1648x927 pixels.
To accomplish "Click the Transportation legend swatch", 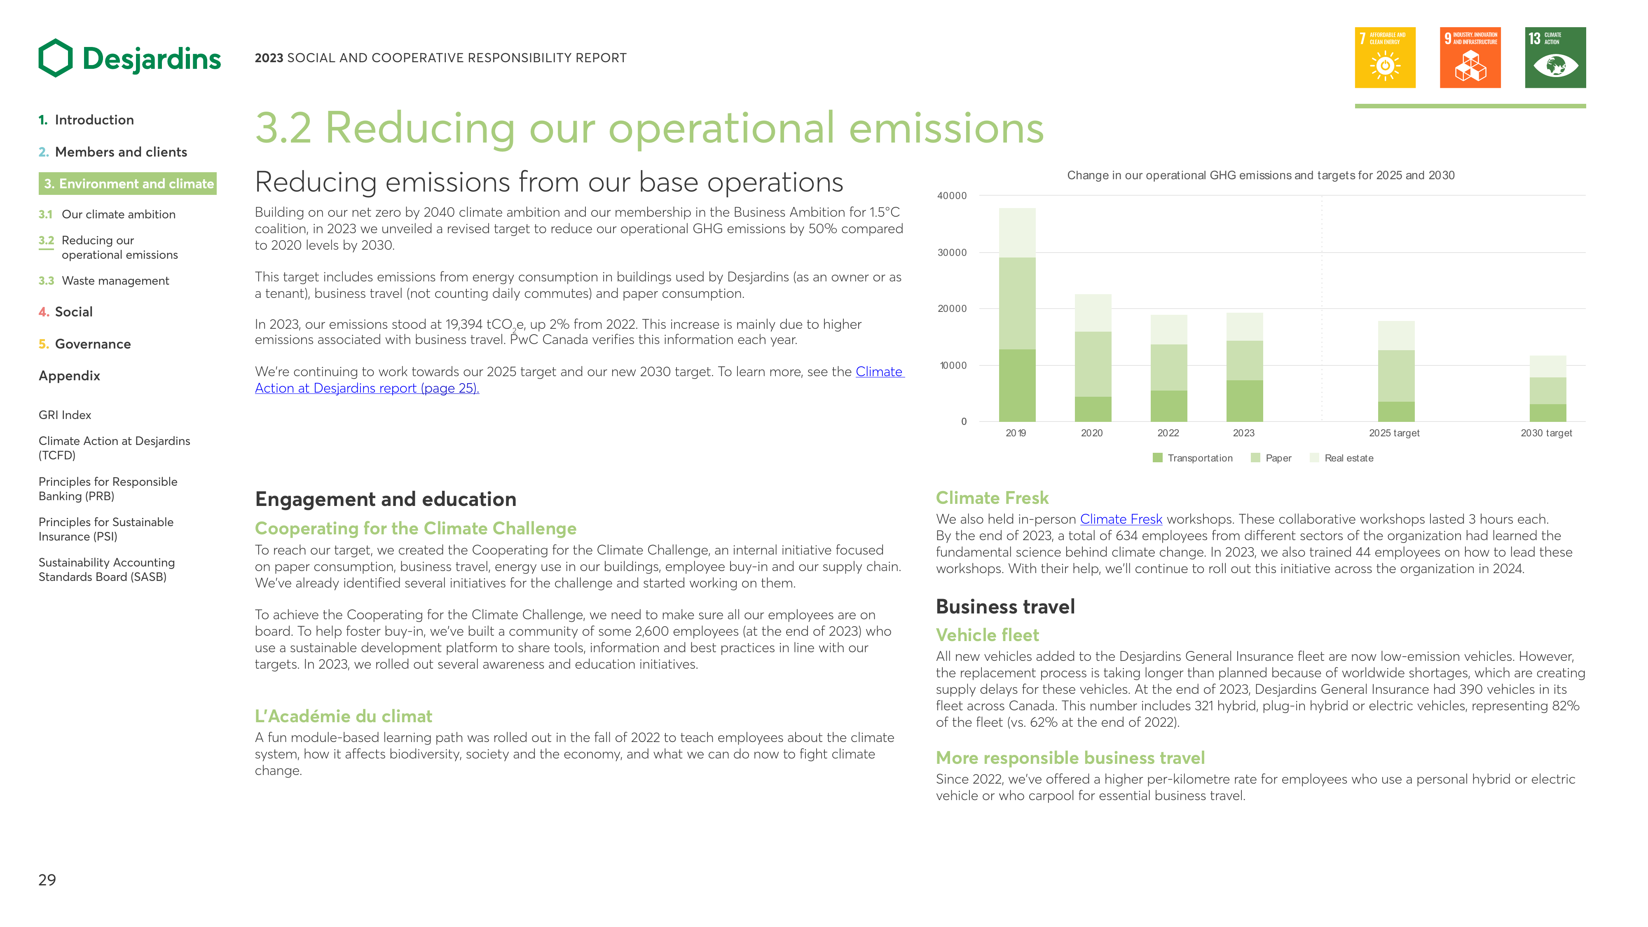I will click(1157, 458).
